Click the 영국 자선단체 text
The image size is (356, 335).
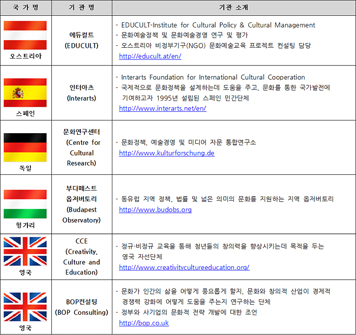coord(142,257)
